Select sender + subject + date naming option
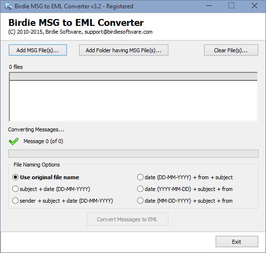 click(62, 201)
